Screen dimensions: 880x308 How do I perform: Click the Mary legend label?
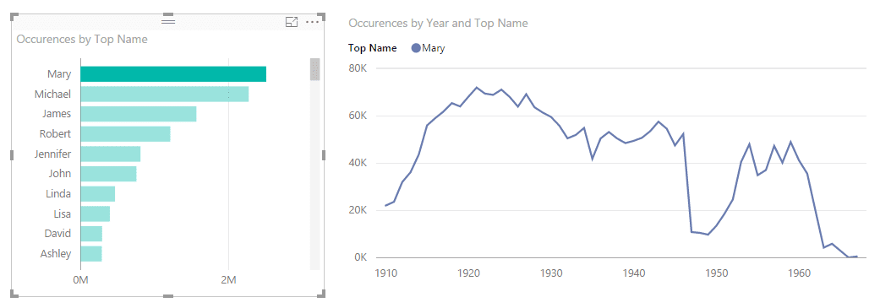point(434,48)
